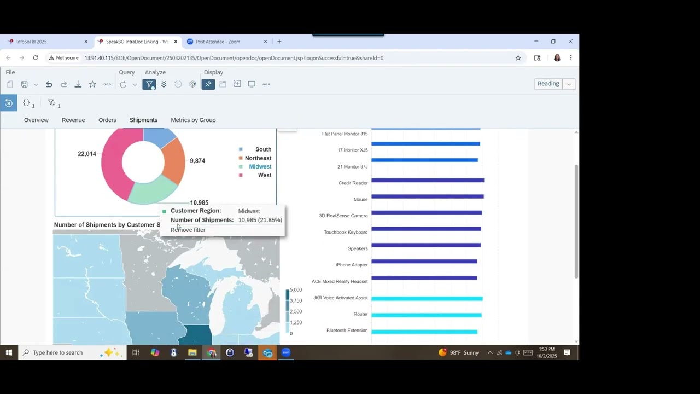Click Remove filter in the tooltip
Screen dimensions: 700x394
point(188,230)
